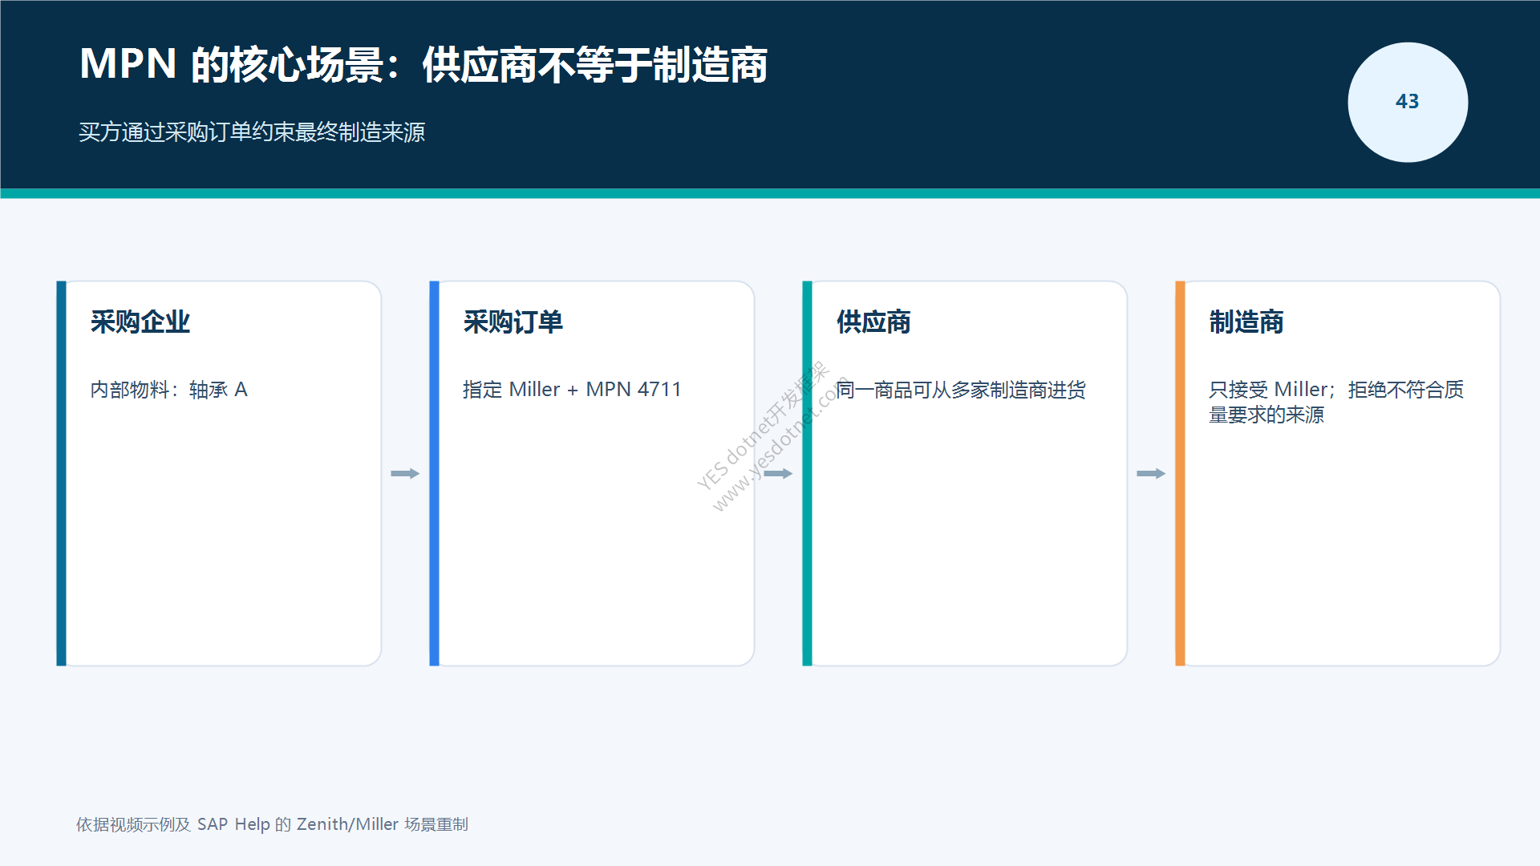Image resolution: width=1540 pixels, height=866 pixels.
Task: Click the arrow between 采购订单 and 供应商
Action: 778,474
